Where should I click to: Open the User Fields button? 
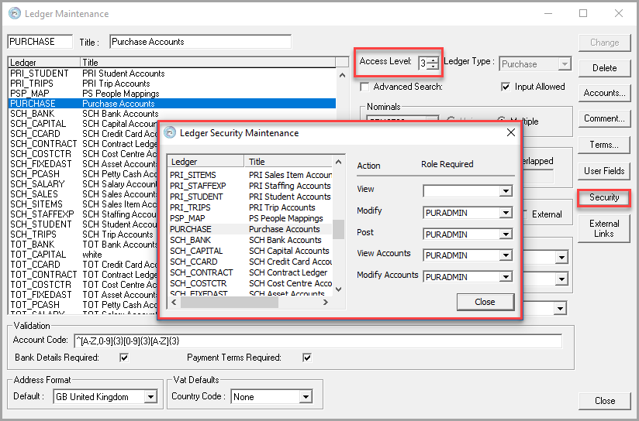tap(603, 171)
